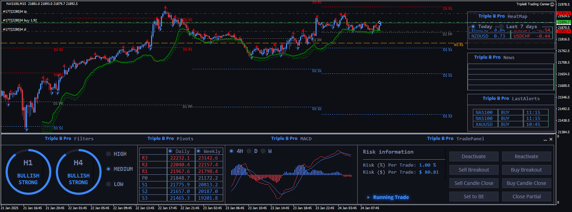Screen dimensions: 572x212
Task: Select Weekly pivots radio button
Action: [199, 151]
